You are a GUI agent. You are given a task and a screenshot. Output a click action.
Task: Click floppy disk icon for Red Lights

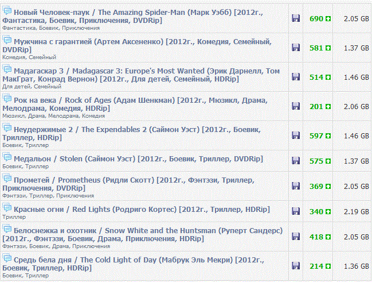pos(296,211)
